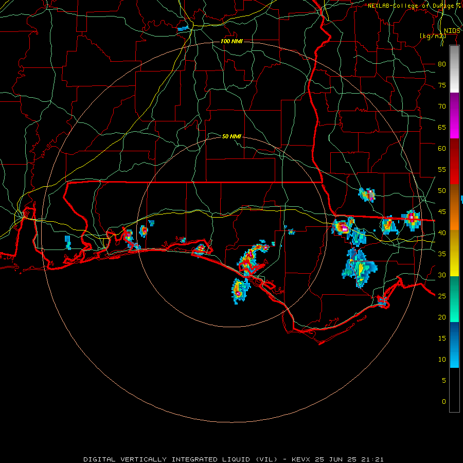Pick the black bottom segment of color bar
Viewport: 463px width, 463px height.
click(454, 390)
